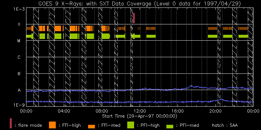Select the C flare class axis label
Image resolution: width=261 pixels, height=130 pixels.
coord(19,58)
